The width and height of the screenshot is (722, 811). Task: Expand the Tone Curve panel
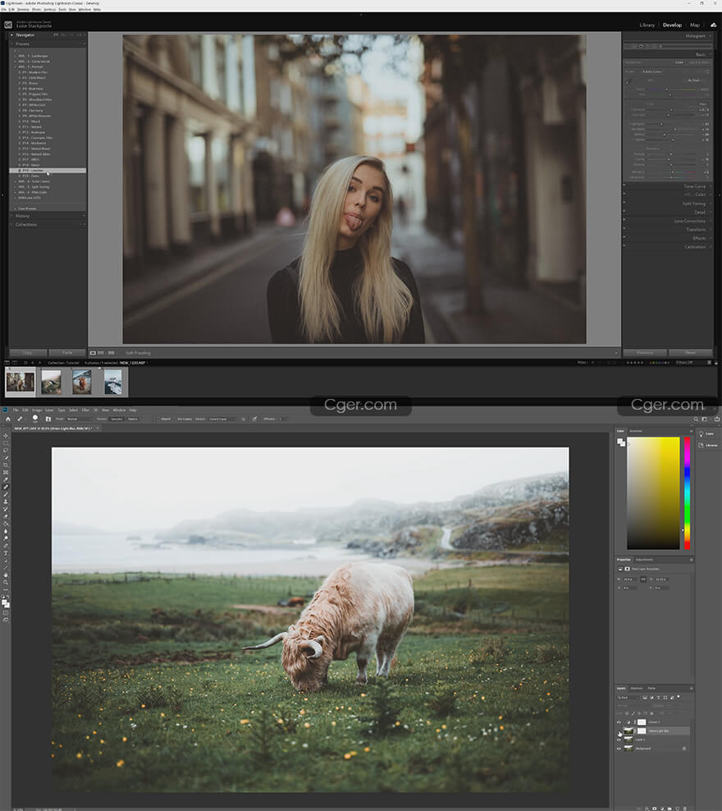(695, 186)
